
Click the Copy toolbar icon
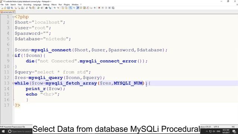click(x=30, y=8)
